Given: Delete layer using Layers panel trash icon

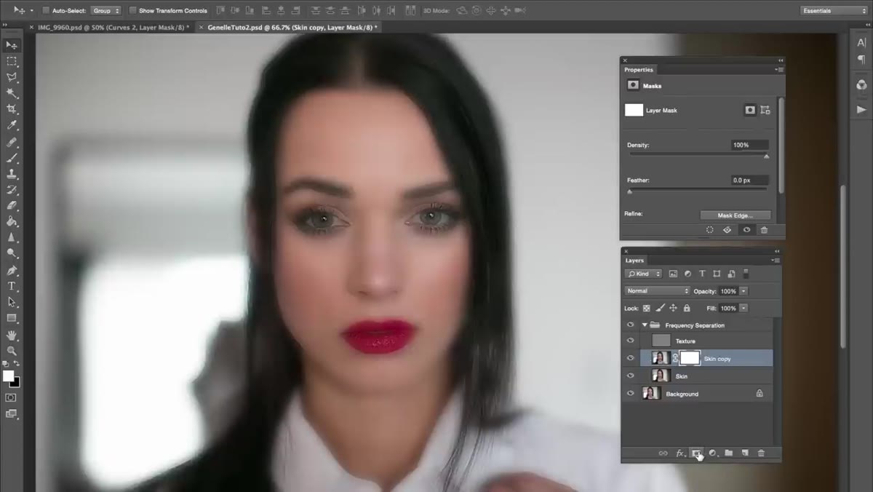Looking at the screenshot, I should tap(761, 453).
